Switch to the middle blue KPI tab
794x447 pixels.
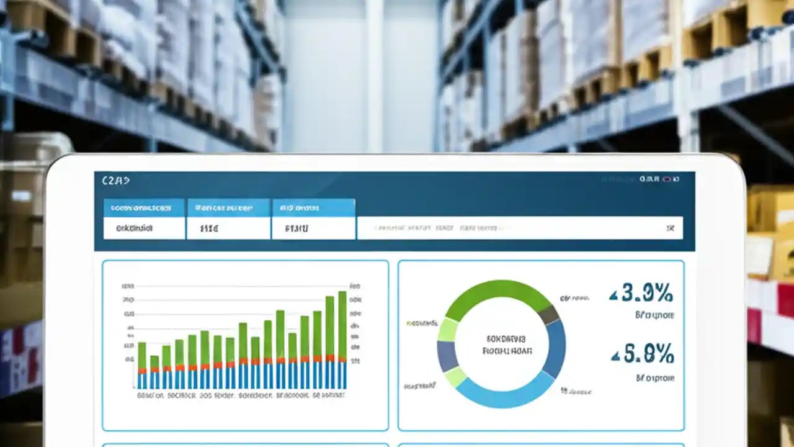[228, 207]
